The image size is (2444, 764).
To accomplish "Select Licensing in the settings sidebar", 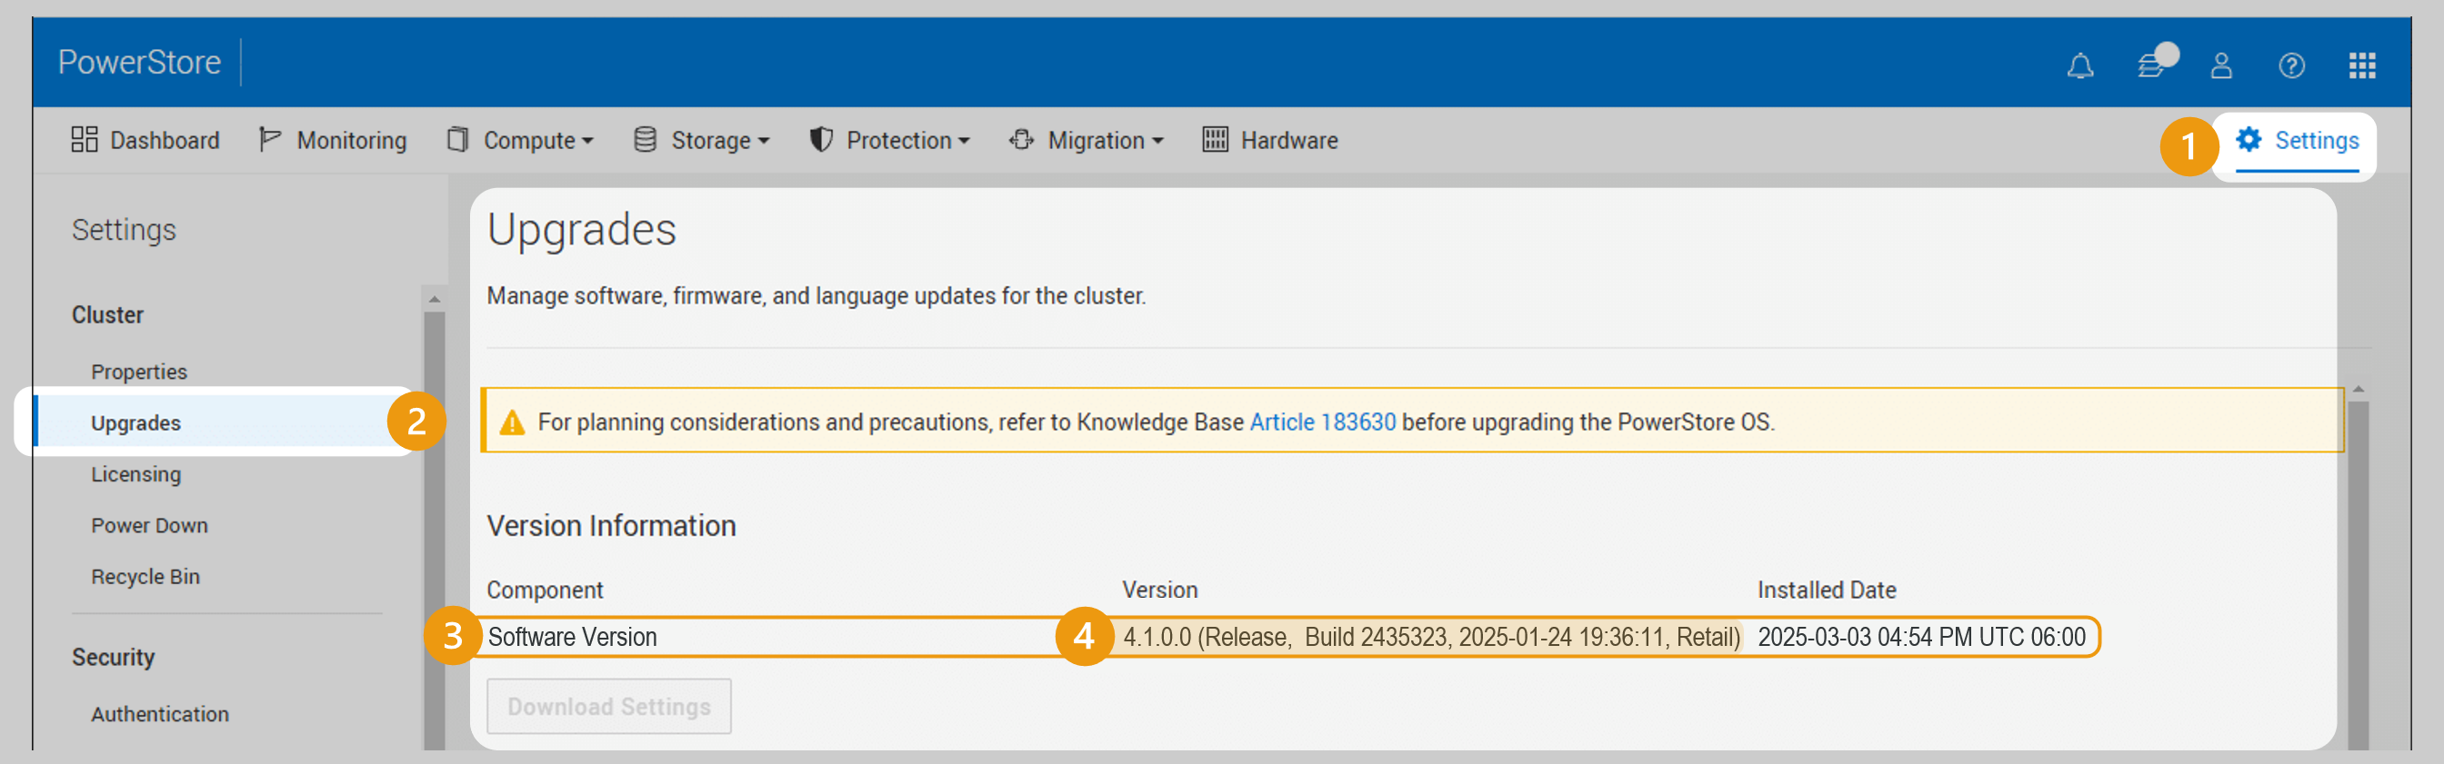I will [135, 474].
